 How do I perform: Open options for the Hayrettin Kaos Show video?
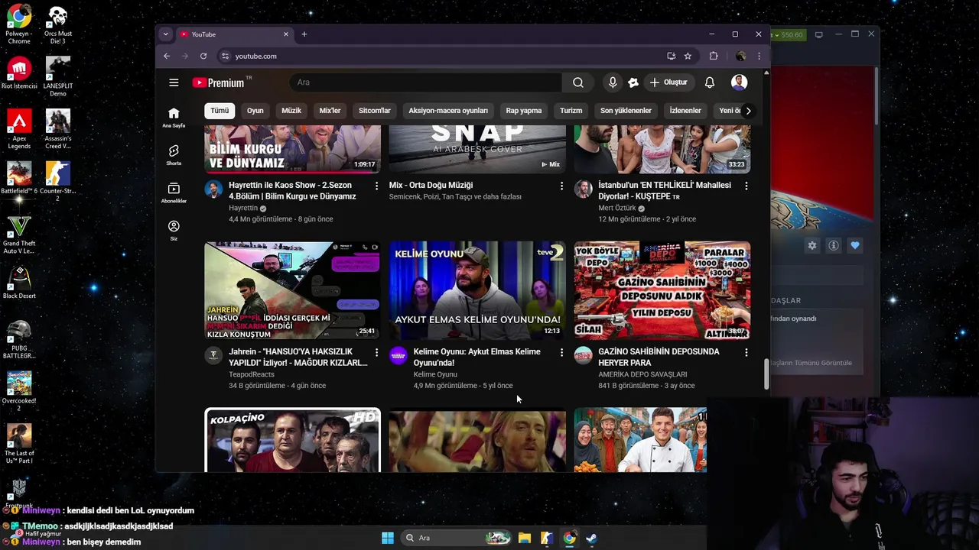(x=376, y=186)
